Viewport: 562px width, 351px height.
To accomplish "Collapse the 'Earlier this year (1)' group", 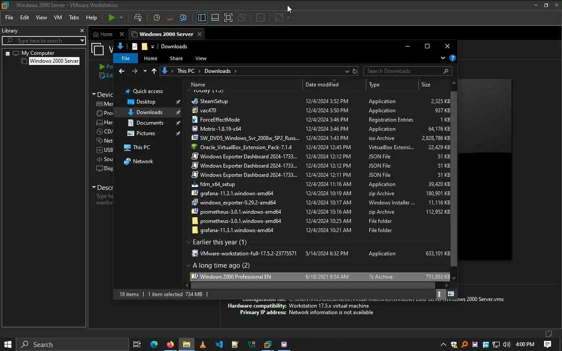I will (188, 242).
